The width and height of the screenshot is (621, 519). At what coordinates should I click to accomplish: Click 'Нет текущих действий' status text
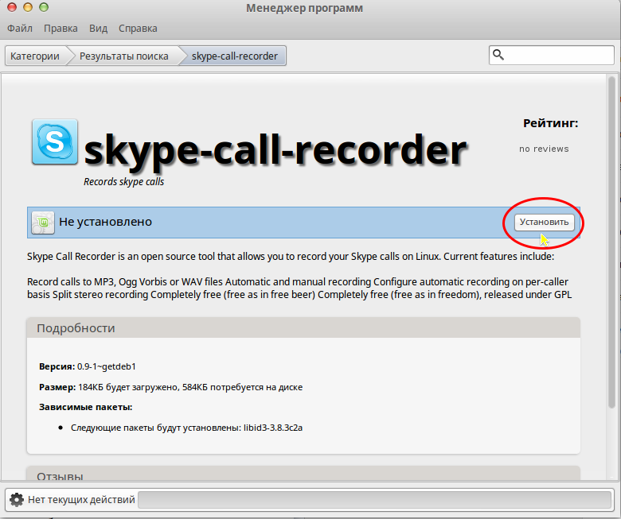point(81,500)
